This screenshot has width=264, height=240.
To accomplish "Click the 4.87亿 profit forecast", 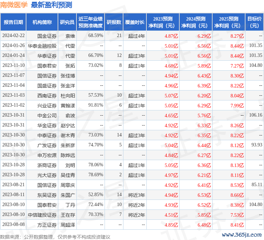I will click(171, 36).
